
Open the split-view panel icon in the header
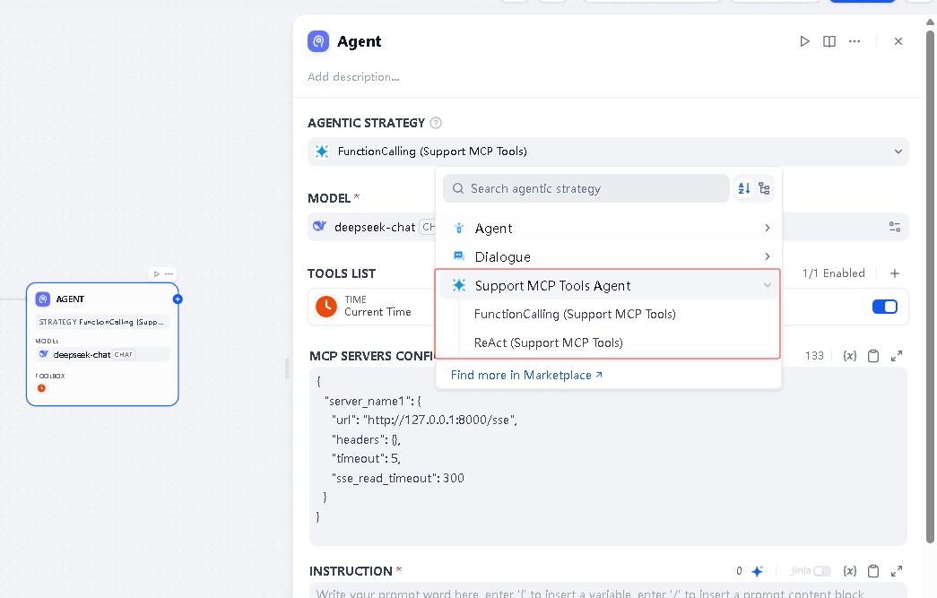point(829,41)
